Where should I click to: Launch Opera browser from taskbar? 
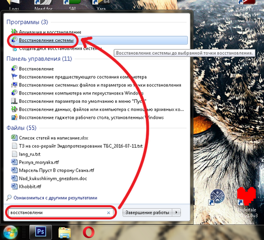pos(89,232)
